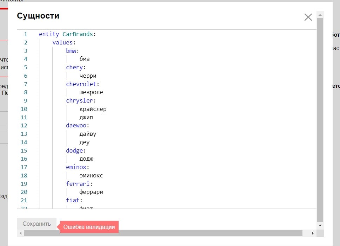
Task: Click line number 1 in gutter
Action: [x=26, y=34]
